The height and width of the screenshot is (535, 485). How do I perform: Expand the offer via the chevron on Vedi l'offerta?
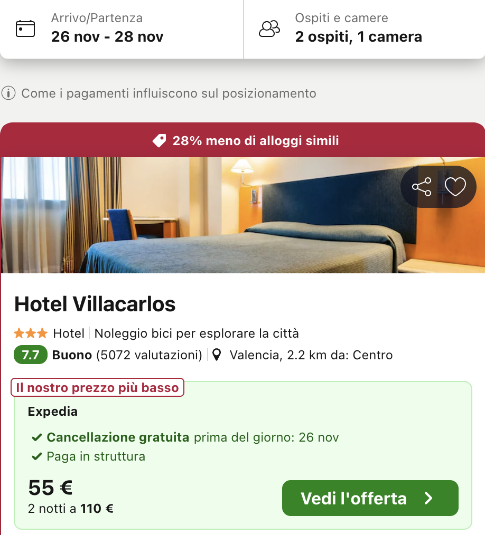pos(428,498)
